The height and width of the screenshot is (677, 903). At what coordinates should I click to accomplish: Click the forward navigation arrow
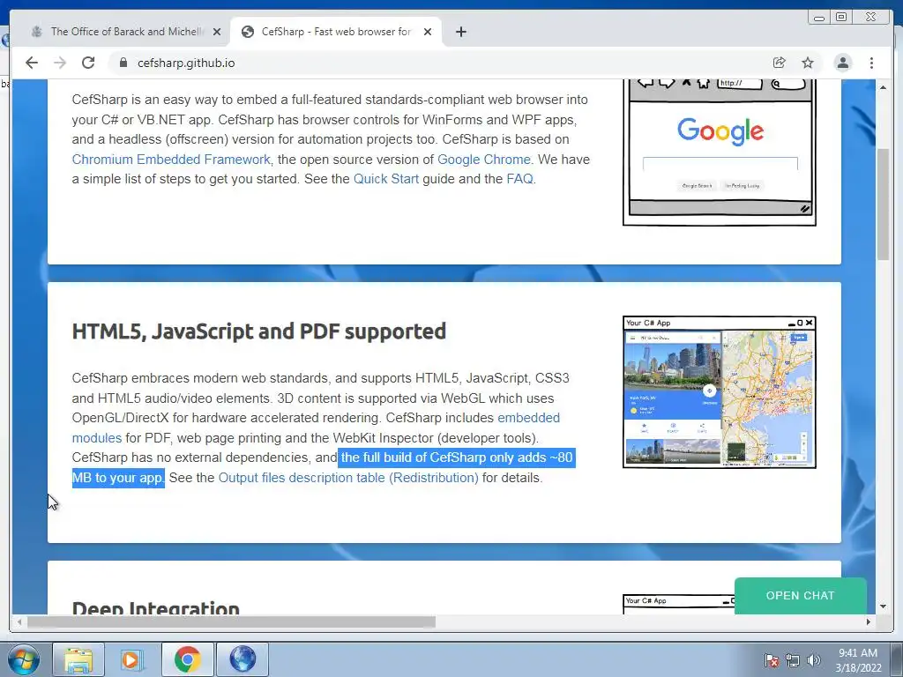pyautogui.click(x=60, y=63)
